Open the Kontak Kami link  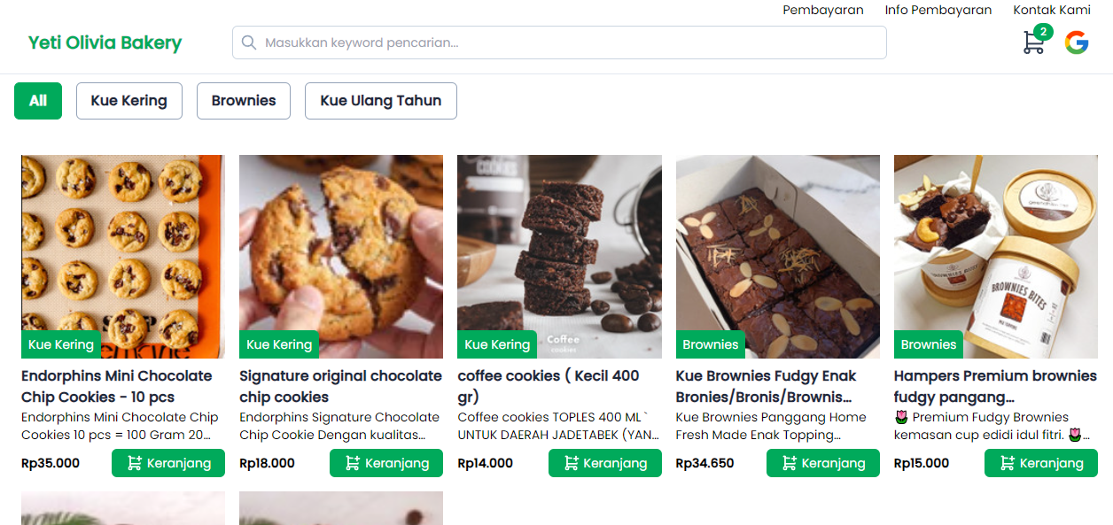point(1052,10)
